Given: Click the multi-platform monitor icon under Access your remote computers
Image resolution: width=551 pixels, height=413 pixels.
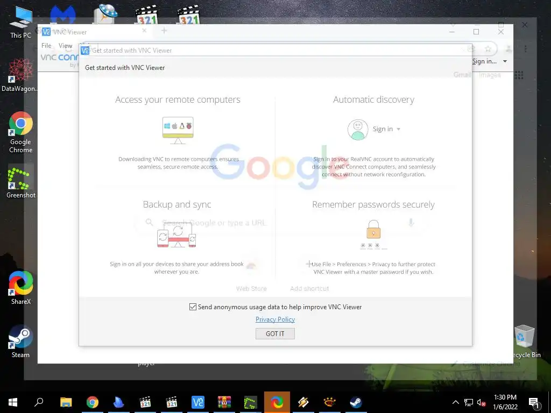Looking at the screenshot, I should point(178,130).
